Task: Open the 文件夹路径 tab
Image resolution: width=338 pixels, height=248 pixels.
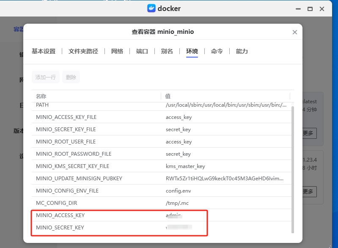Action: pos(83,51)
